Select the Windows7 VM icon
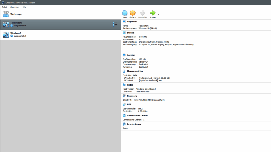The image size is (271, 152). [x=6, y=35]
